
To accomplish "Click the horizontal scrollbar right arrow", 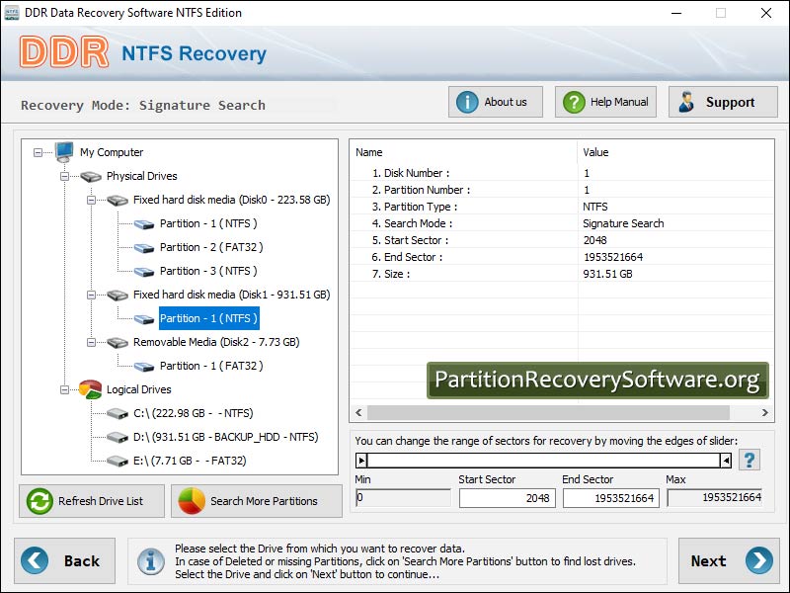I will (x=766, y=413).
